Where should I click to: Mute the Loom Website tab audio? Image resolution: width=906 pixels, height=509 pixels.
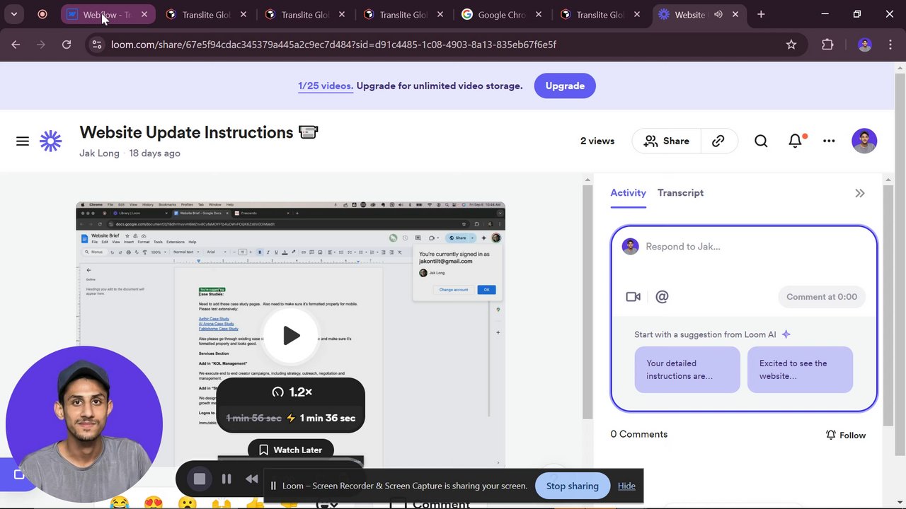(718, 14)
